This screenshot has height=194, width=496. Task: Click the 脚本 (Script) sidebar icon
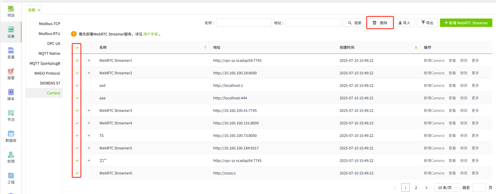11,95
